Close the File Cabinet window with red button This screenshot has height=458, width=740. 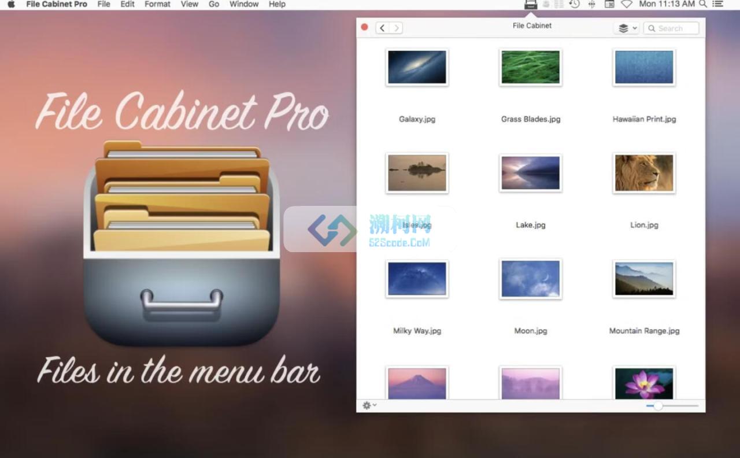[x=364, y=27]
